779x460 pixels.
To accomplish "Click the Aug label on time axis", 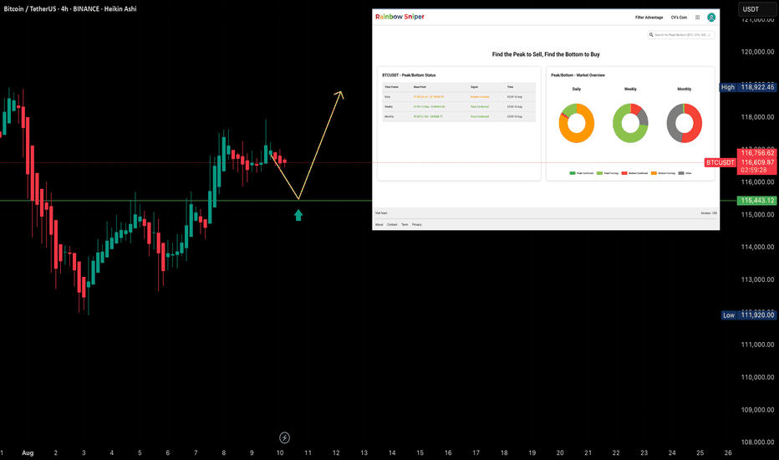I will point(28,452).
